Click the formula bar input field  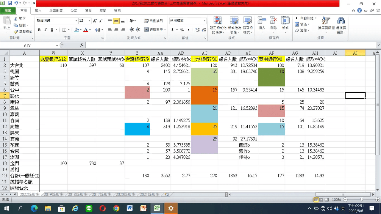click(230, 45)
